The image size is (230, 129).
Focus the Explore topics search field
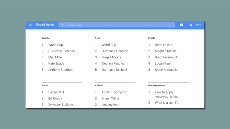117,25
